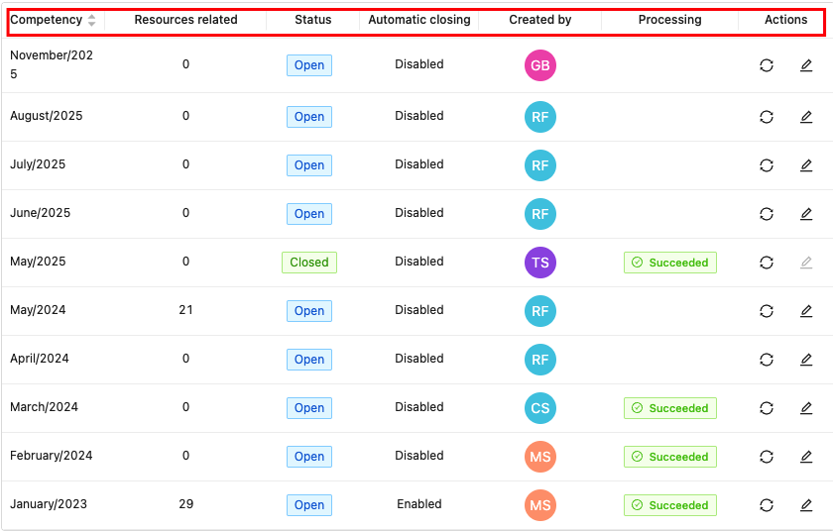Edit the January/2023 competency
Image resolution: width=833 pixels, height=531 pixels.
(806, 505)
